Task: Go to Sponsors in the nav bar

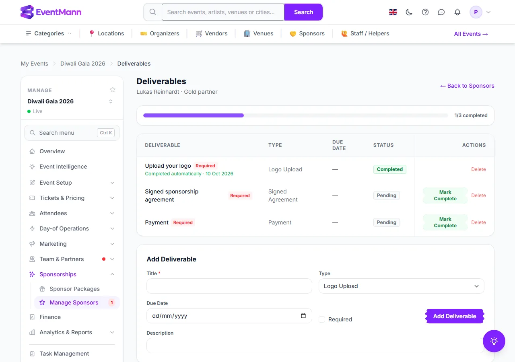Action: [x=307, y=33]
